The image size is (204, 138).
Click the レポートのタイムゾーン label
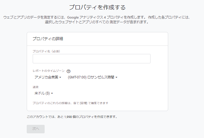coord(49,71)
